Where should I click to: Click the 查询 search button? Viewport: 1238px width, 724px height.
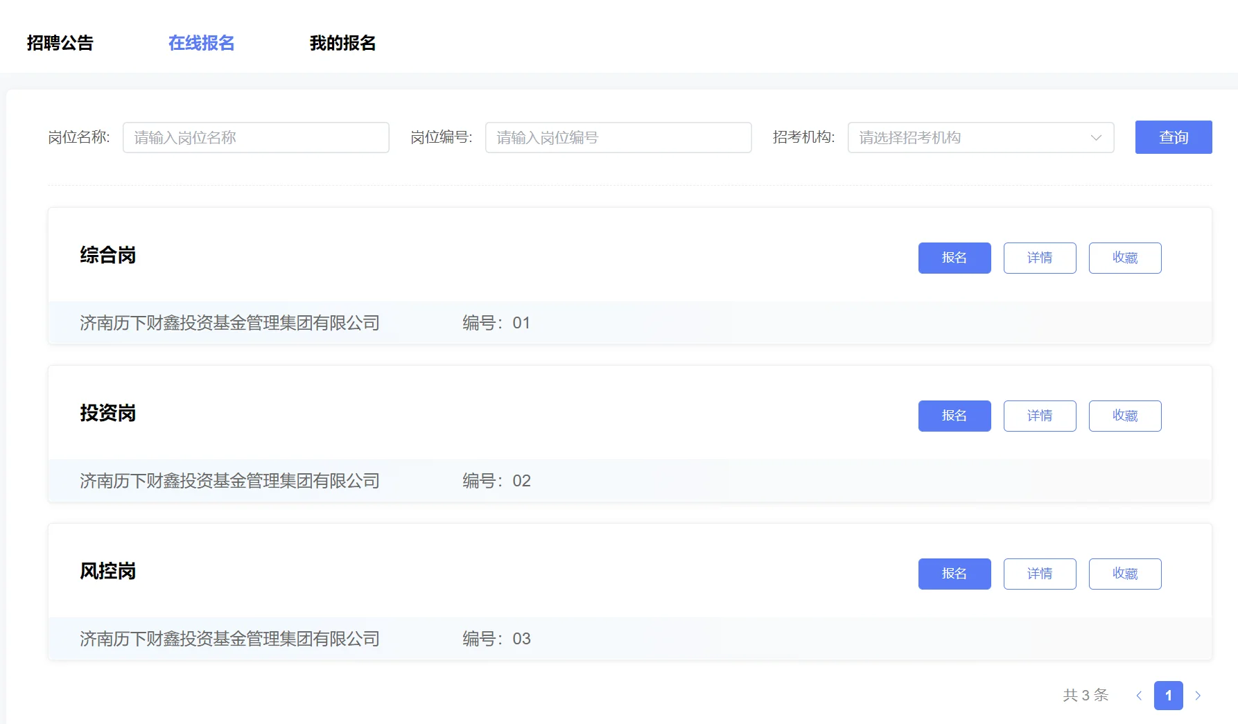point(1174,137)
